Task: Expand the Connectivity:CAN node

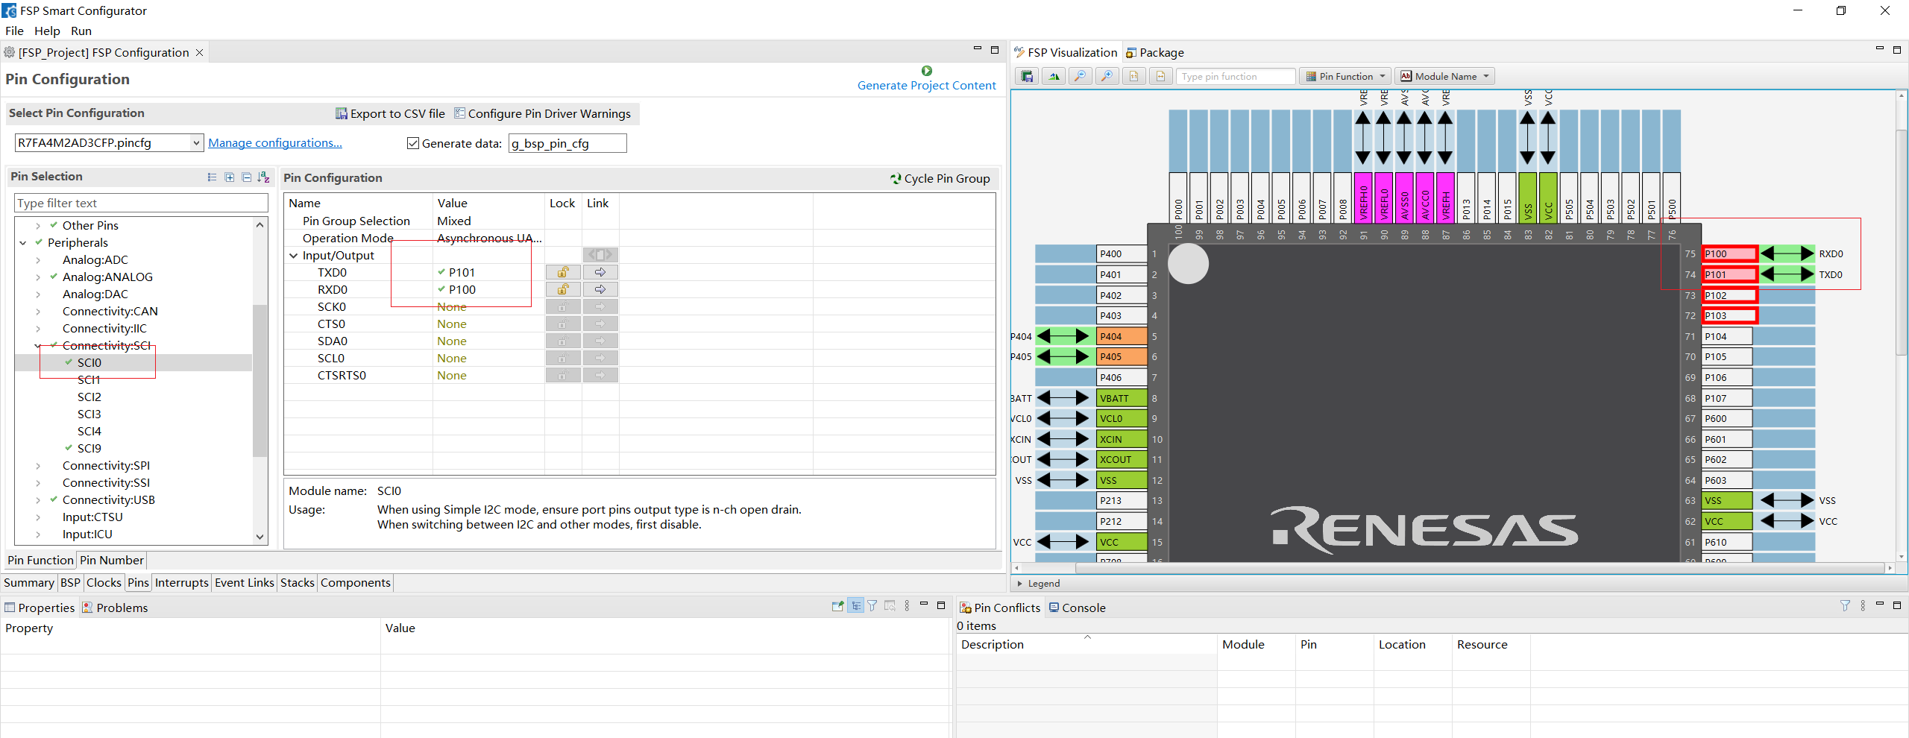Action: pos(38,312)
